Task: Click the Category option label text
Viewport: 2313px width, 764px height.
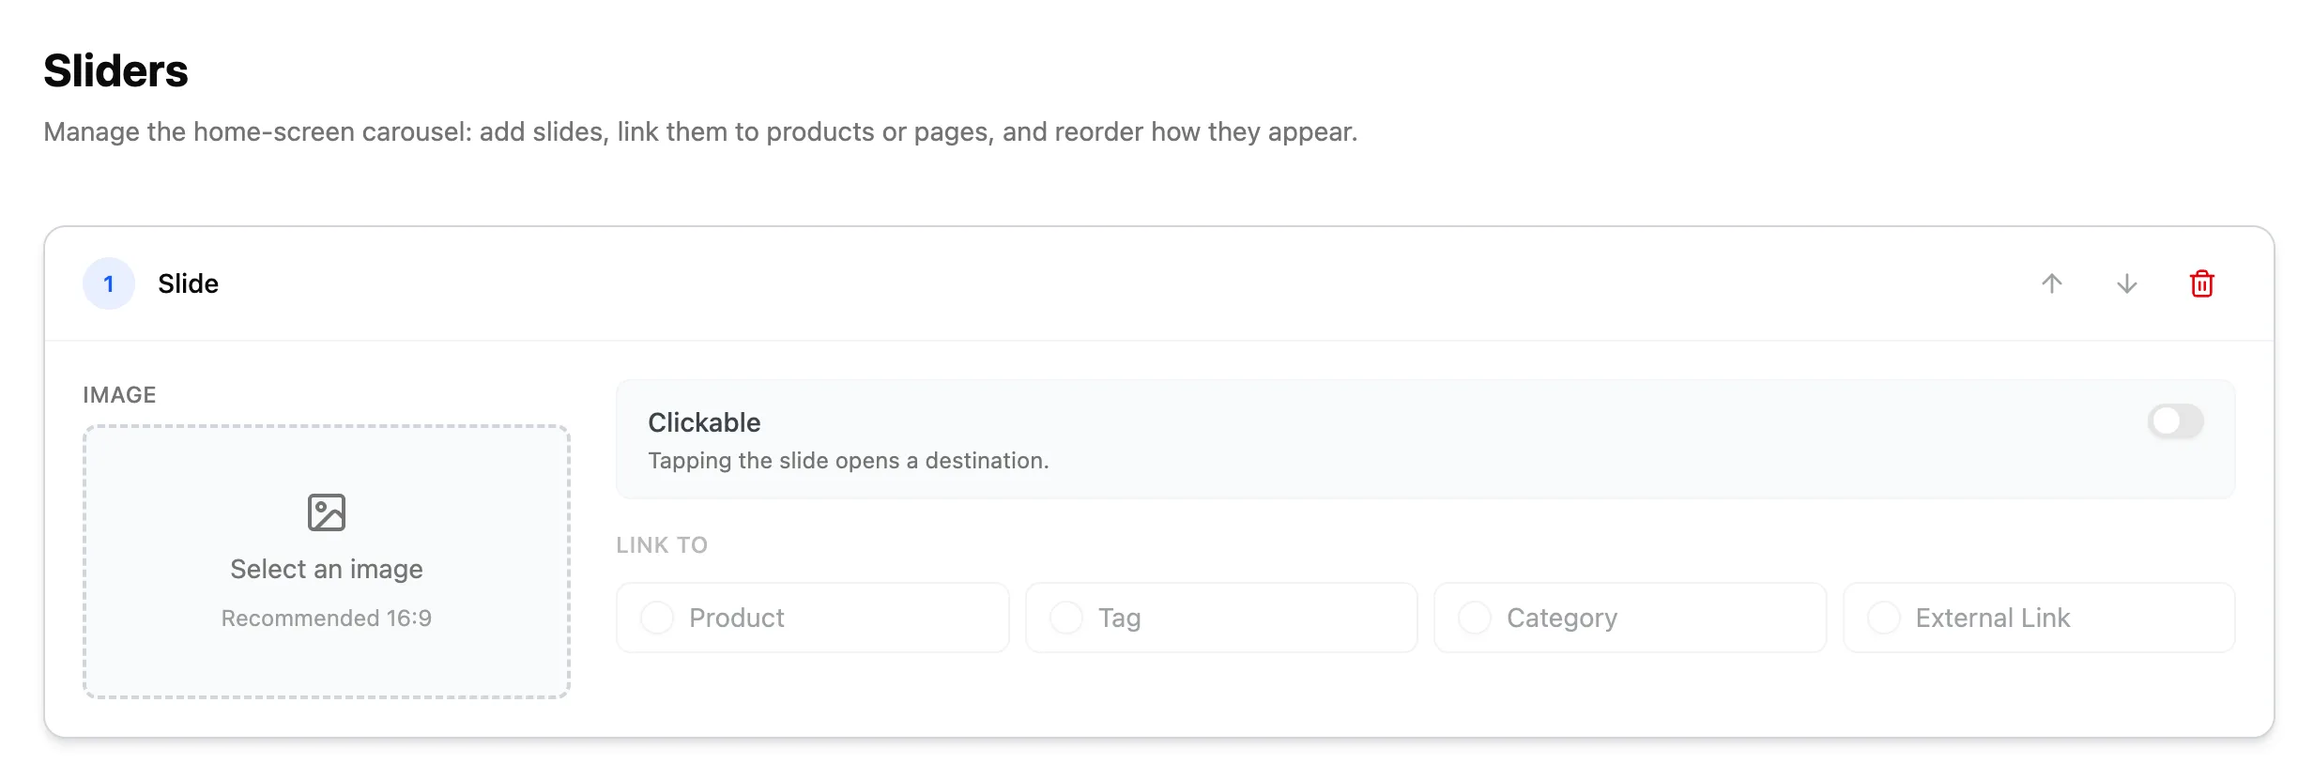Action: [x=1562, y=618]
